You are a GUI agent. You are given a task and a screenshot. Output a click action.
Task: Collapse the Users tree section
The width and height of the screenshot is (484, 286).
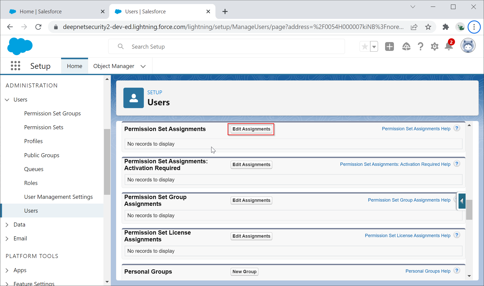[7, 100]
